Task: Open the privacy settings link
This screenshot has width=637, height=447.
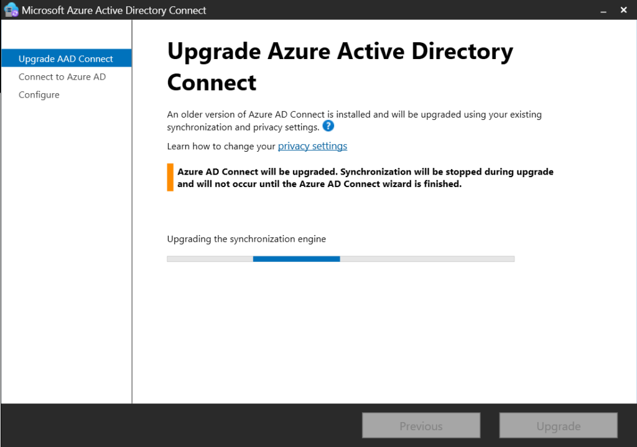Action: pos(312,145)
